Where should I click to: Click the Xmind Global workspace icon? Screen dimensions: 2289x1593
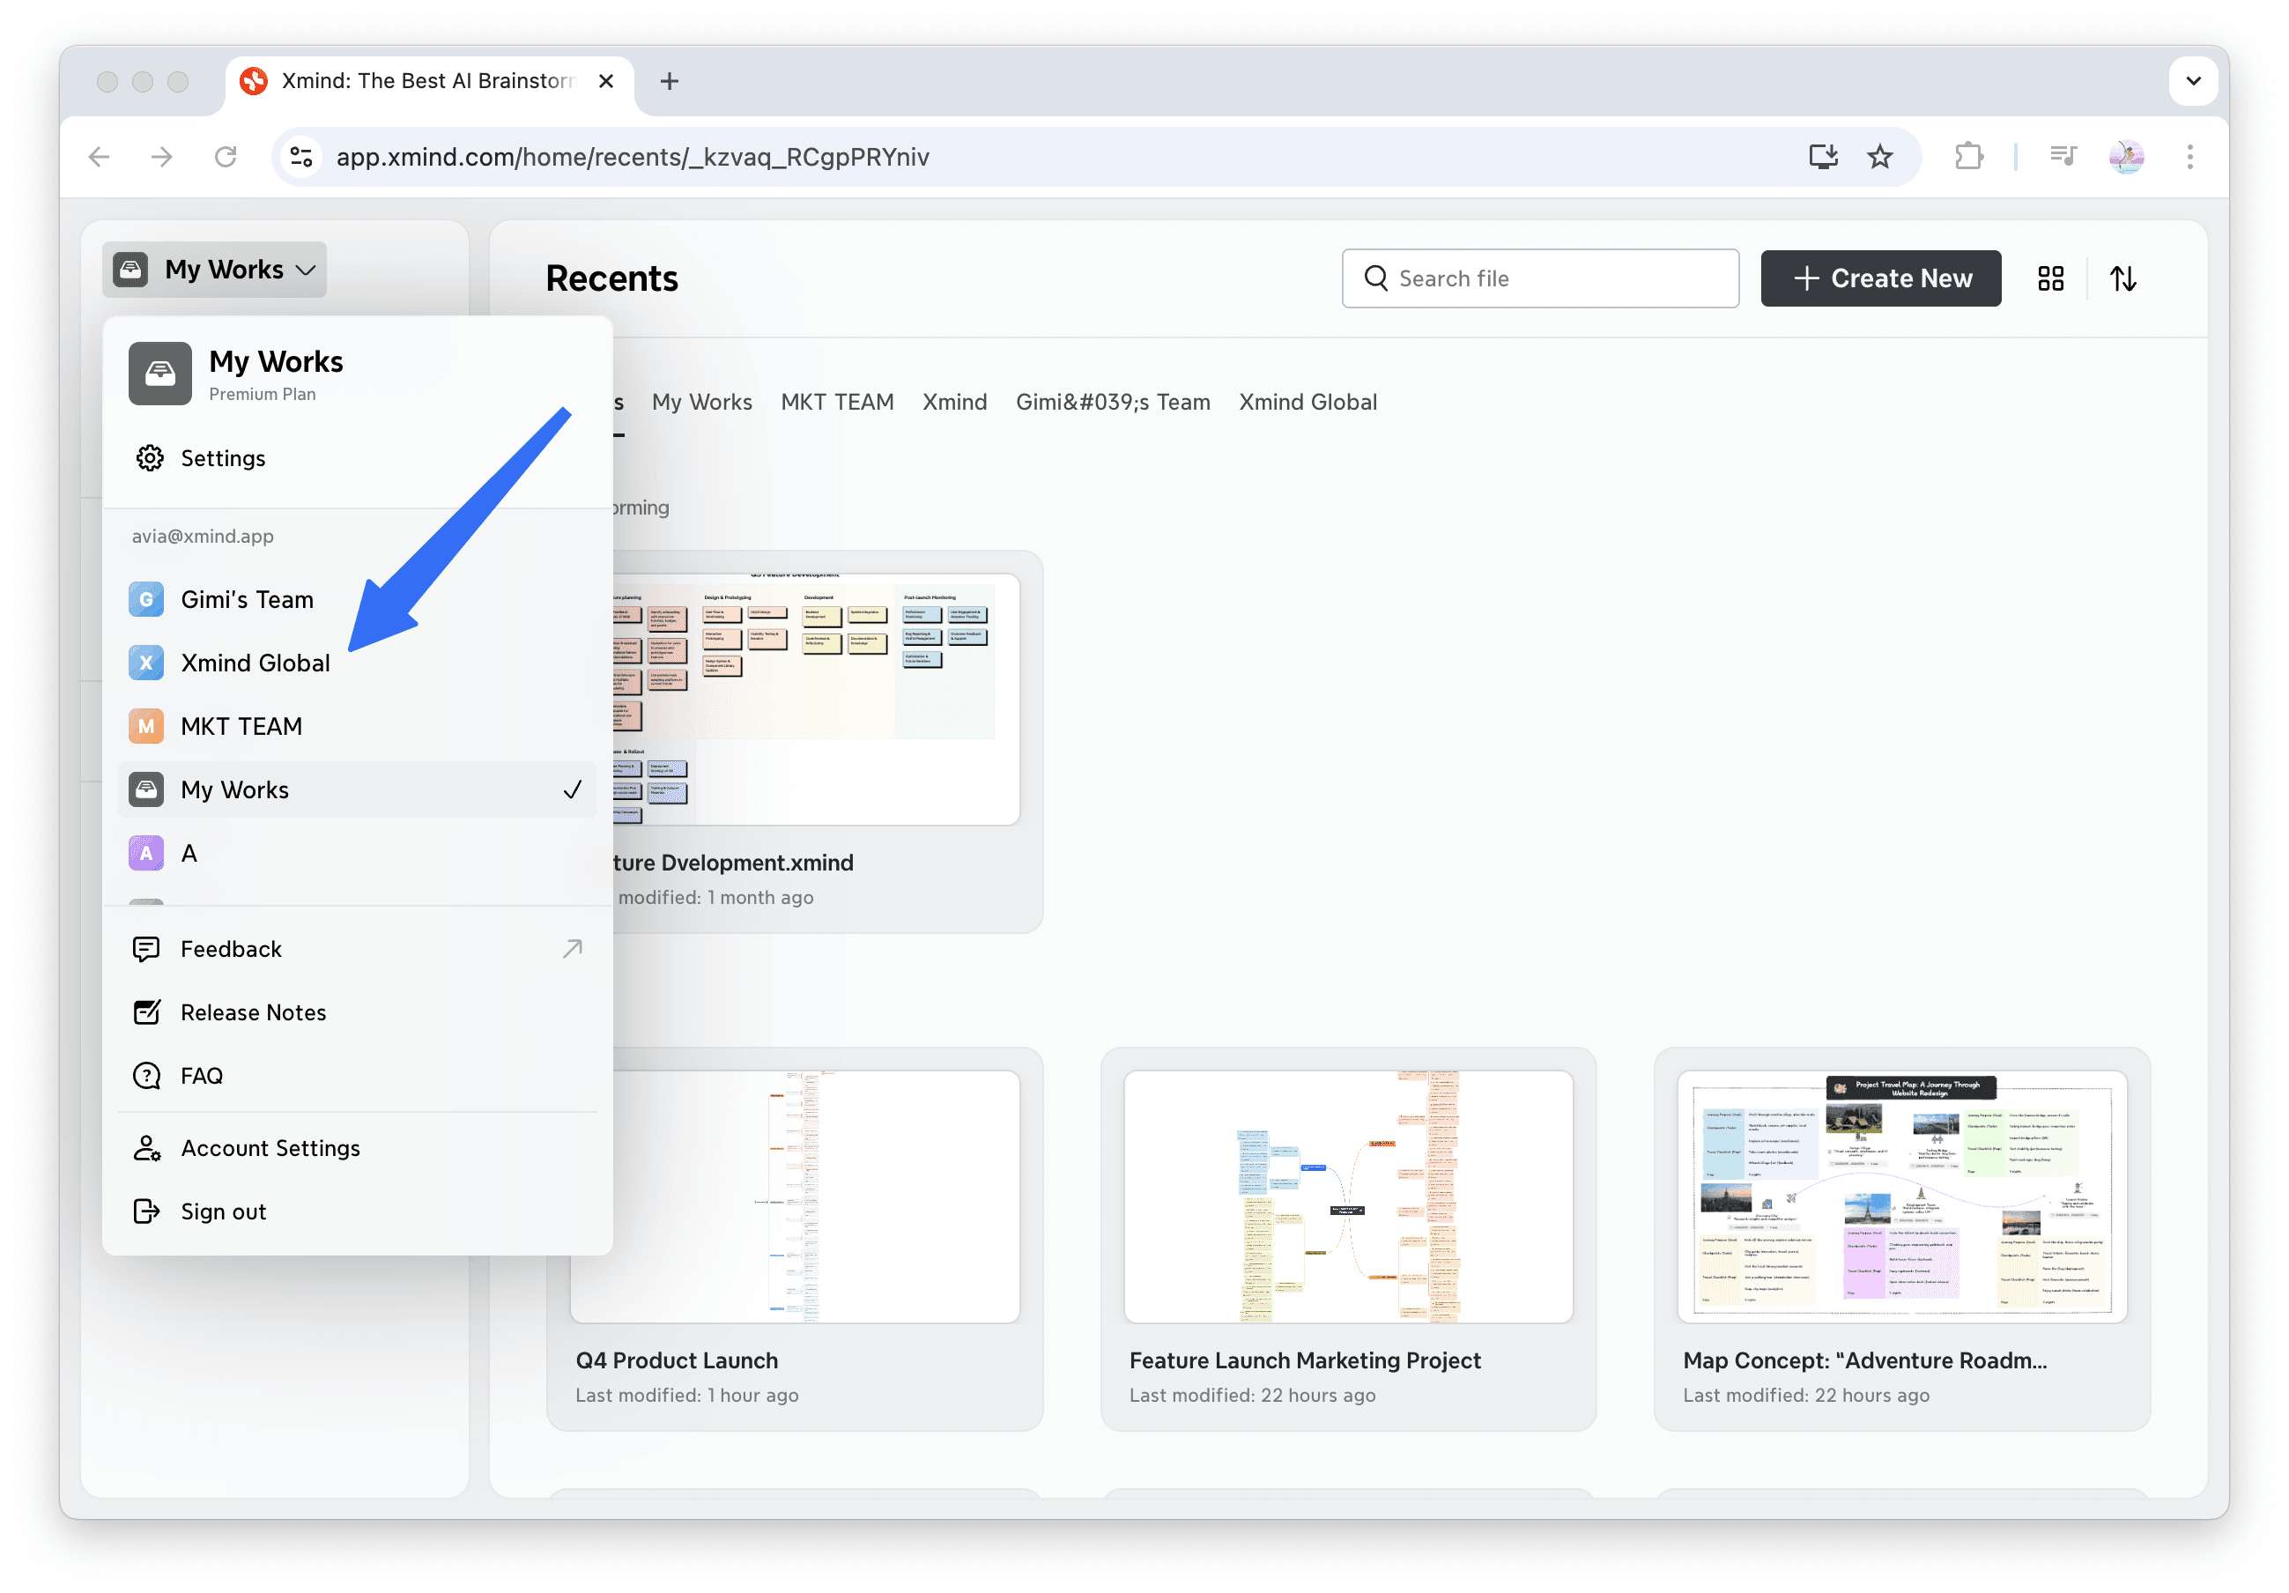point(145,662)
